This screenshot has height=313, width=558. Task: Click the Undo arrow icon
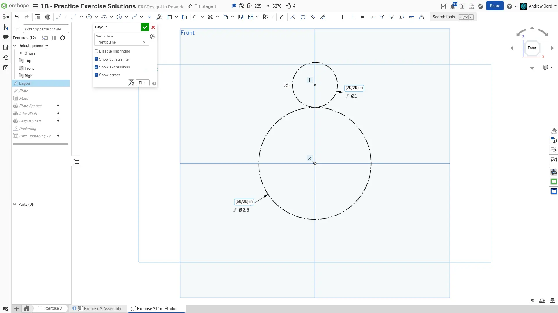(x=17, y=17)
